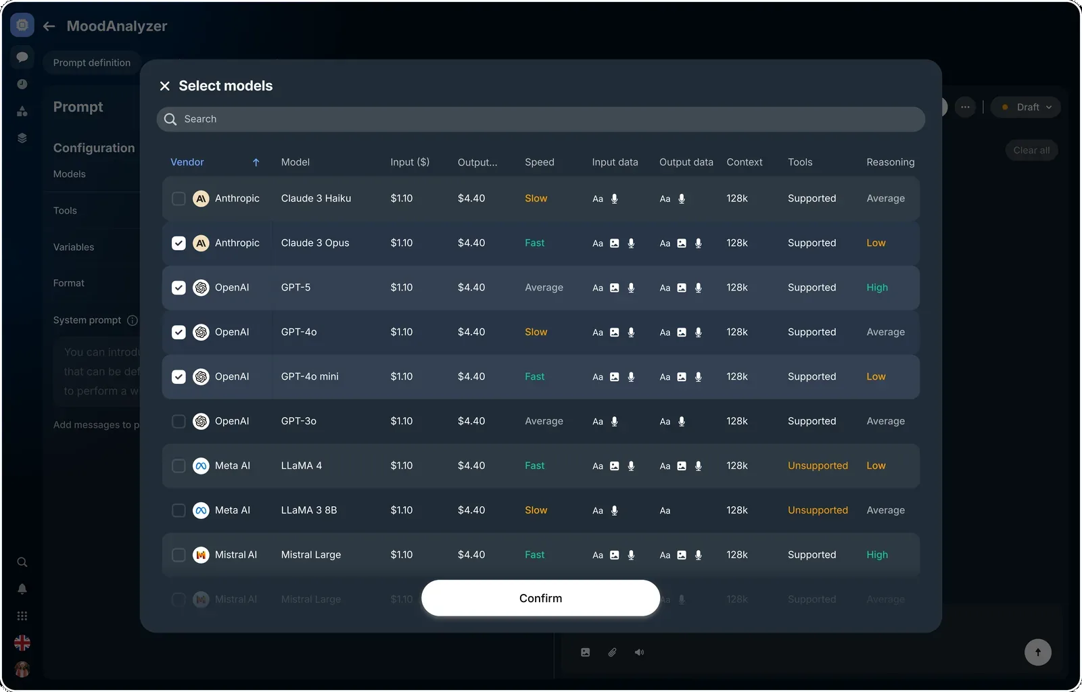The width and height of the screenshot is (1082, 692).
Task: Change language via the UK flag icon
Action: click(x=22, y=643)
